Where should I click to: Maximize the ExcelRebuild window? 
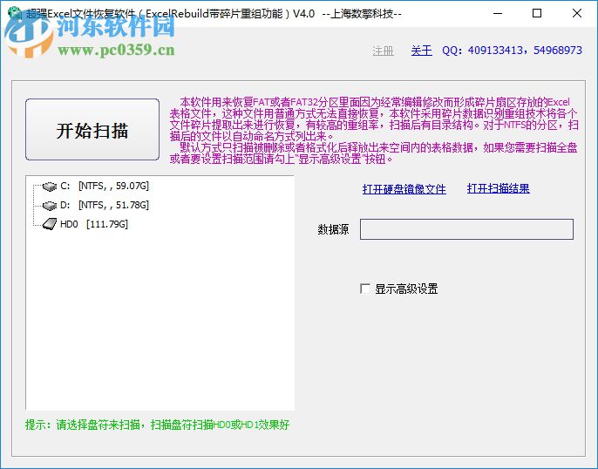(537, 13)
